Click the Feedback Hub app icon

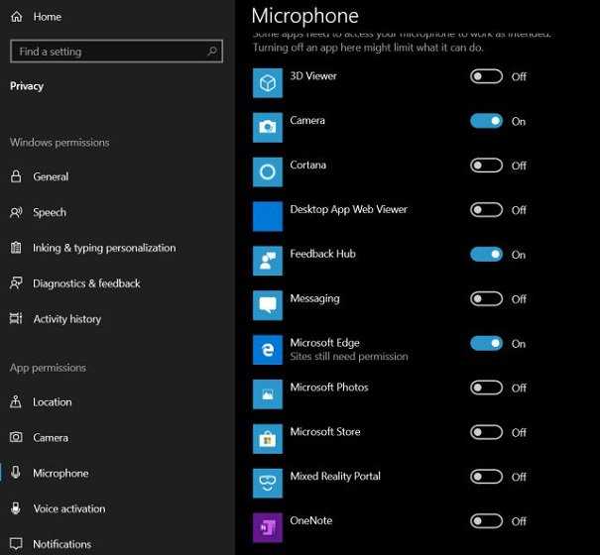coord(268,261)
